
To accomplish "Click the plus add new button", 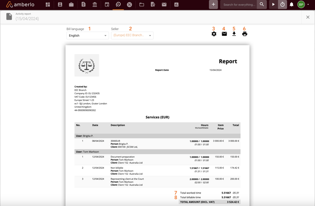I will tap(213, 5).
